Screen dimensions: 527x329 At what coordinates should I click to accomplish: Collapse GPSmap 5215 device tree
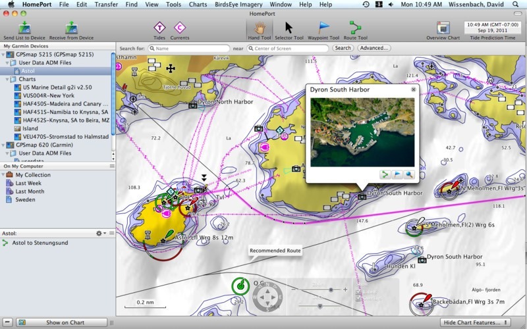tap(3, 55)
